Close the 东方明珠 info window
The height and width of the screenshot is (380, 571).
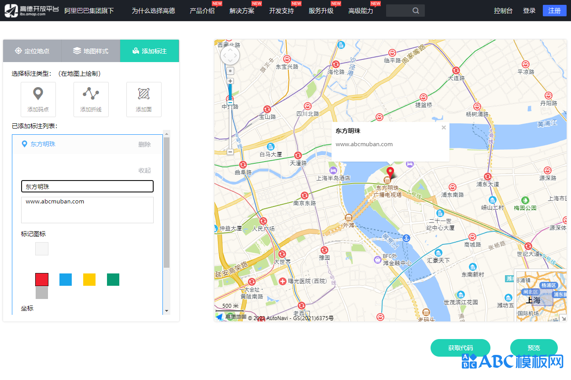(444, 128)
